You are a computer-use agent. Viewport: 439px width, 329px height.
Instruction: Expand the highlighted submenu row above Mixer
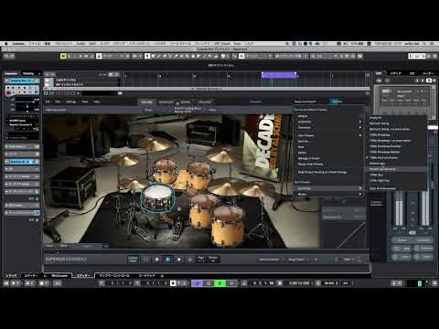(x=328, y=188)
